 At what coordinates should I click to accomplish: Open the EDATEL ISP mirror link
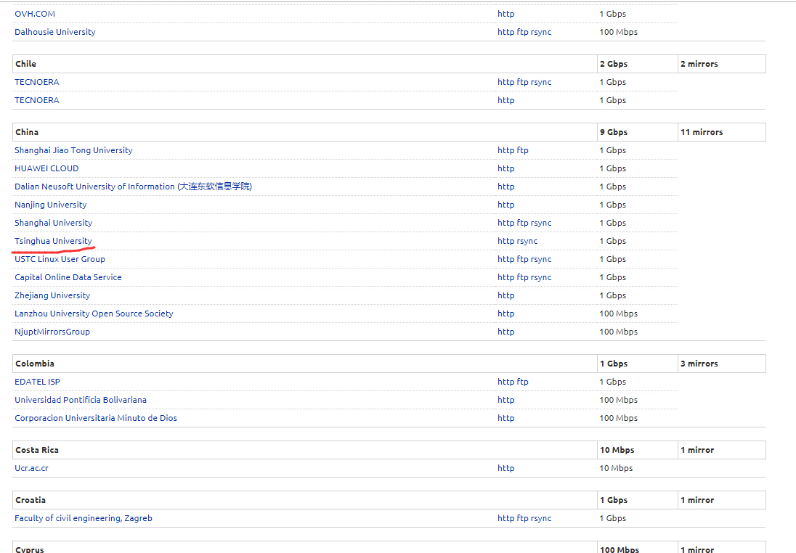click(37, 382)
